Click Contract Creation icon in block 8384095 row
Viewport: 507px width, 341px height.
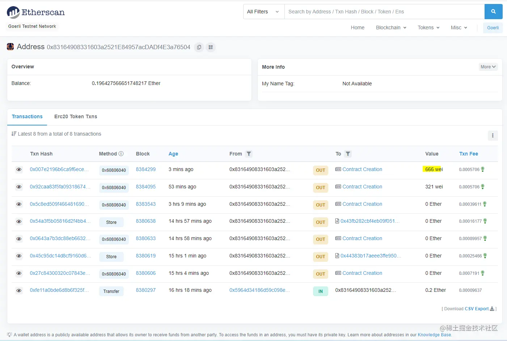338,187
